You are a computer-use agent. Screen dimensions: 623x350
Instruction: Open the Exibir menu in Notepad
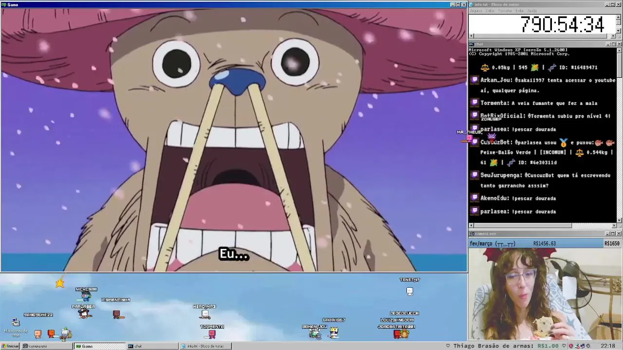[520, 11]
